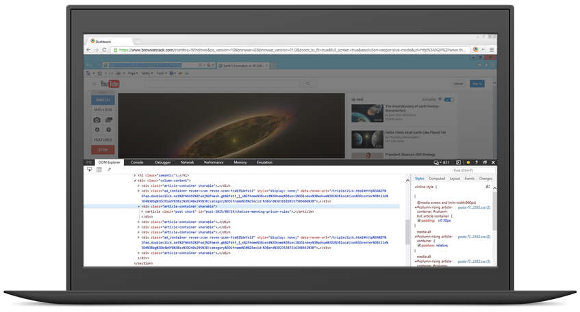This screenshot has width=580, height=312.
Task: Click the YouTube search field
Action: (x=222, y=84)
